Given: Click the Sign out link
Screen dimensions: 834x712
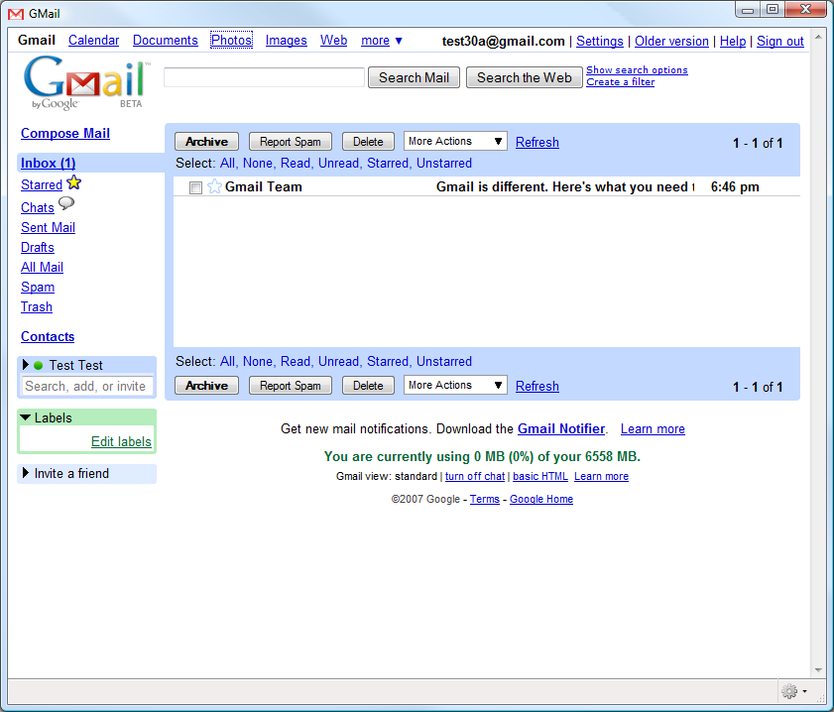Looking at the screenshot, I should [x=780, y=41].
